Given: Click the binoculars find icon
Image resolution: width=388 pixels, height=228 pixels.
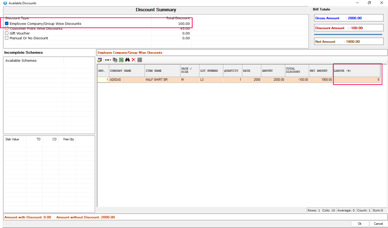Looking at the screenshot, I should [x=127, y=60].
